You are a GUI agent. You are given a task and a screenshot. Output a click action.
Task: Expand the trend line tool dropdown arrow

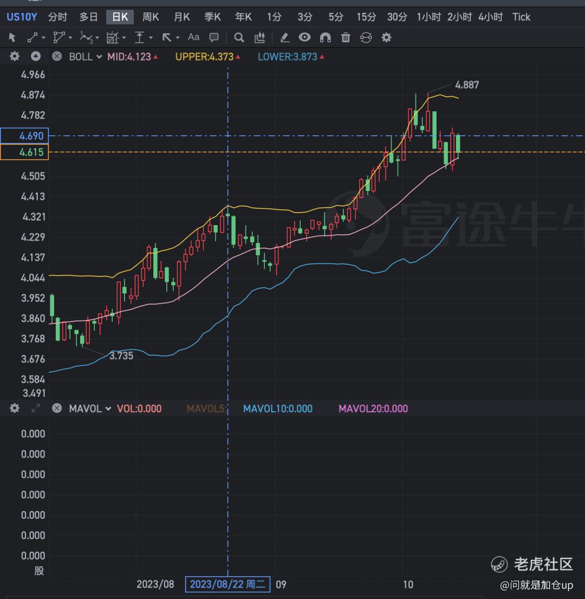[43, 38]
